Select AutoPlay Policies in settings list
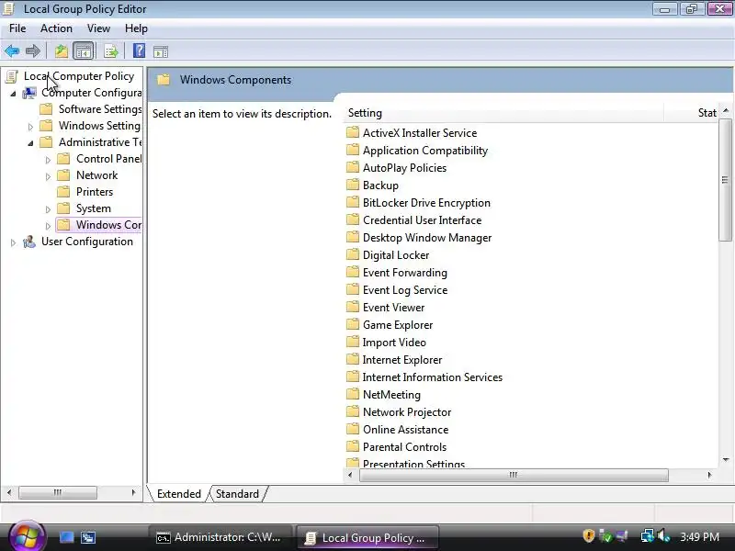 pyautogui.click(x=404, y=168)
